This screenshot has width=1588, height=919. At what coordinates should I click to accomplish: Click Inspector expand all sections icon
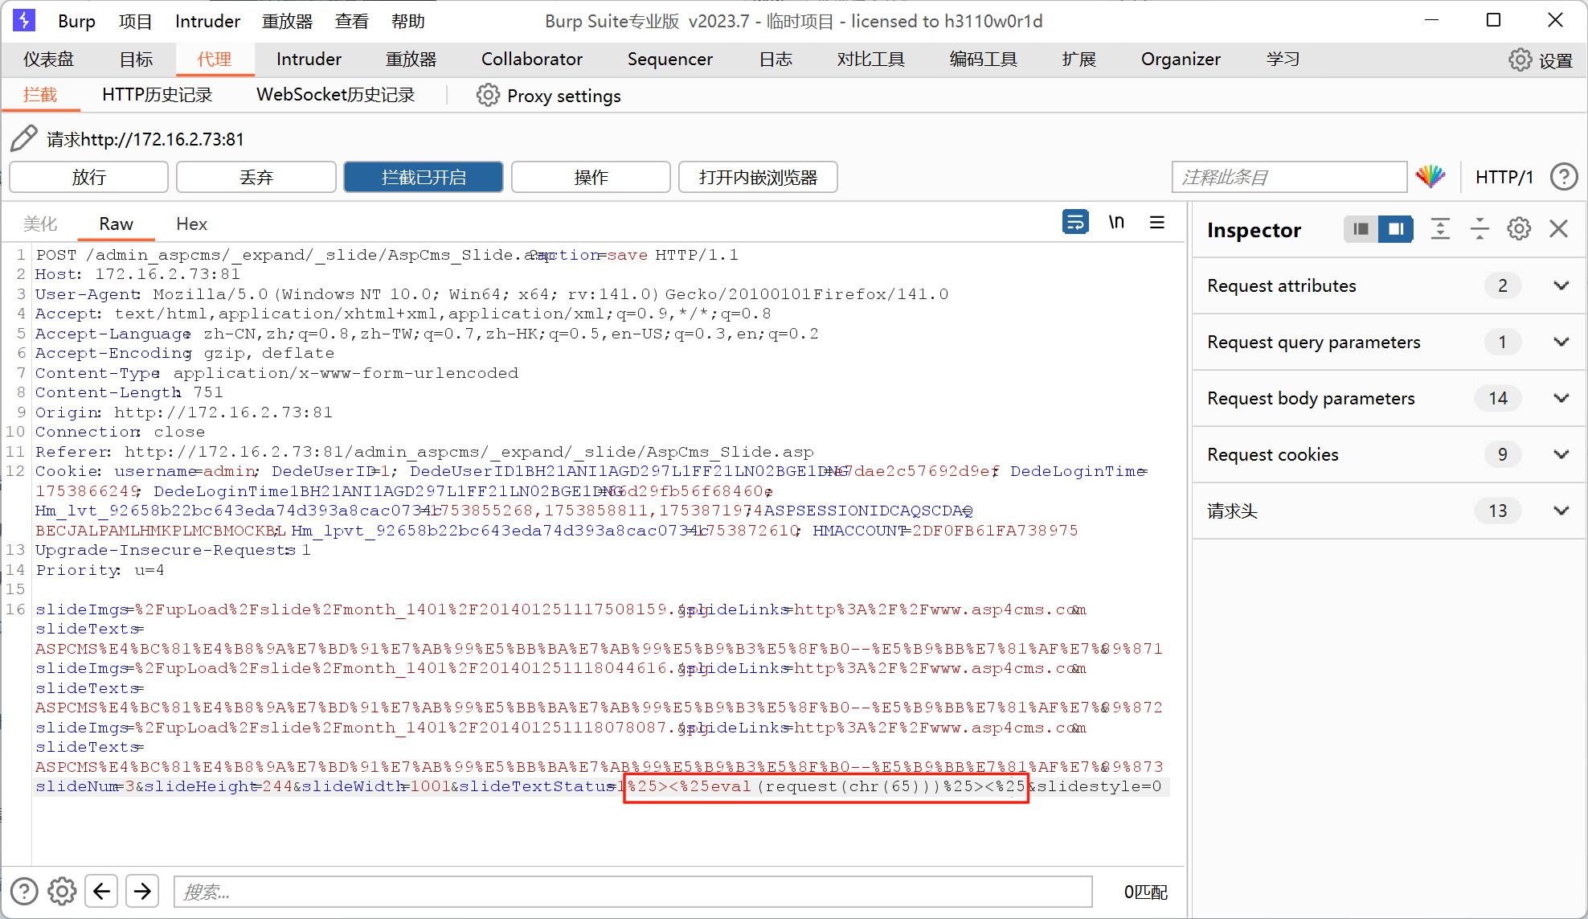pos(1440,229)
